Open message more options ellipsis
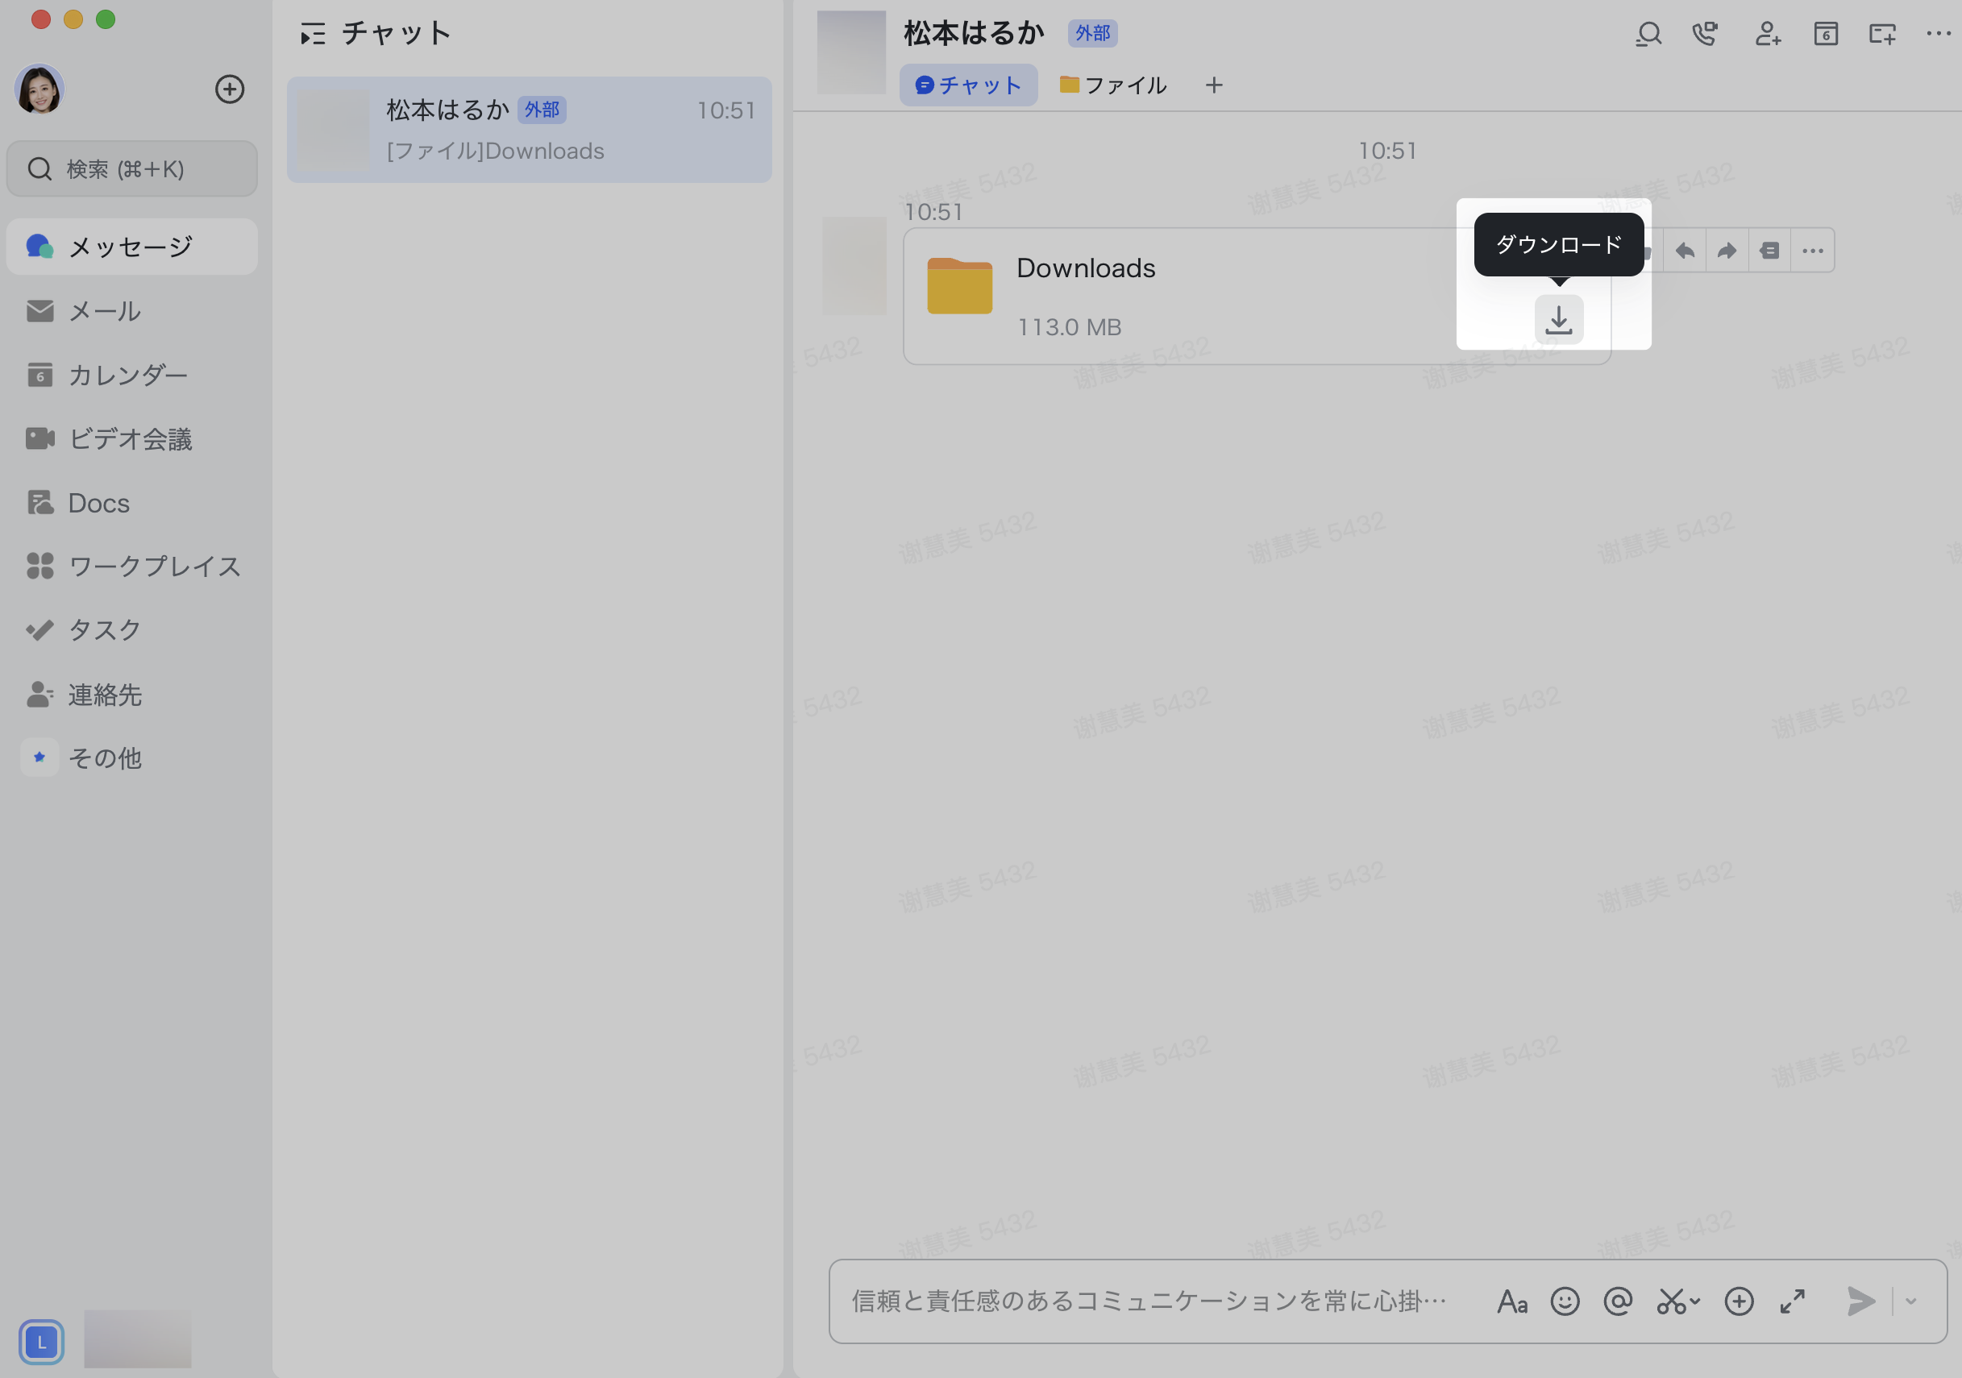 [x=1812, y=251]
